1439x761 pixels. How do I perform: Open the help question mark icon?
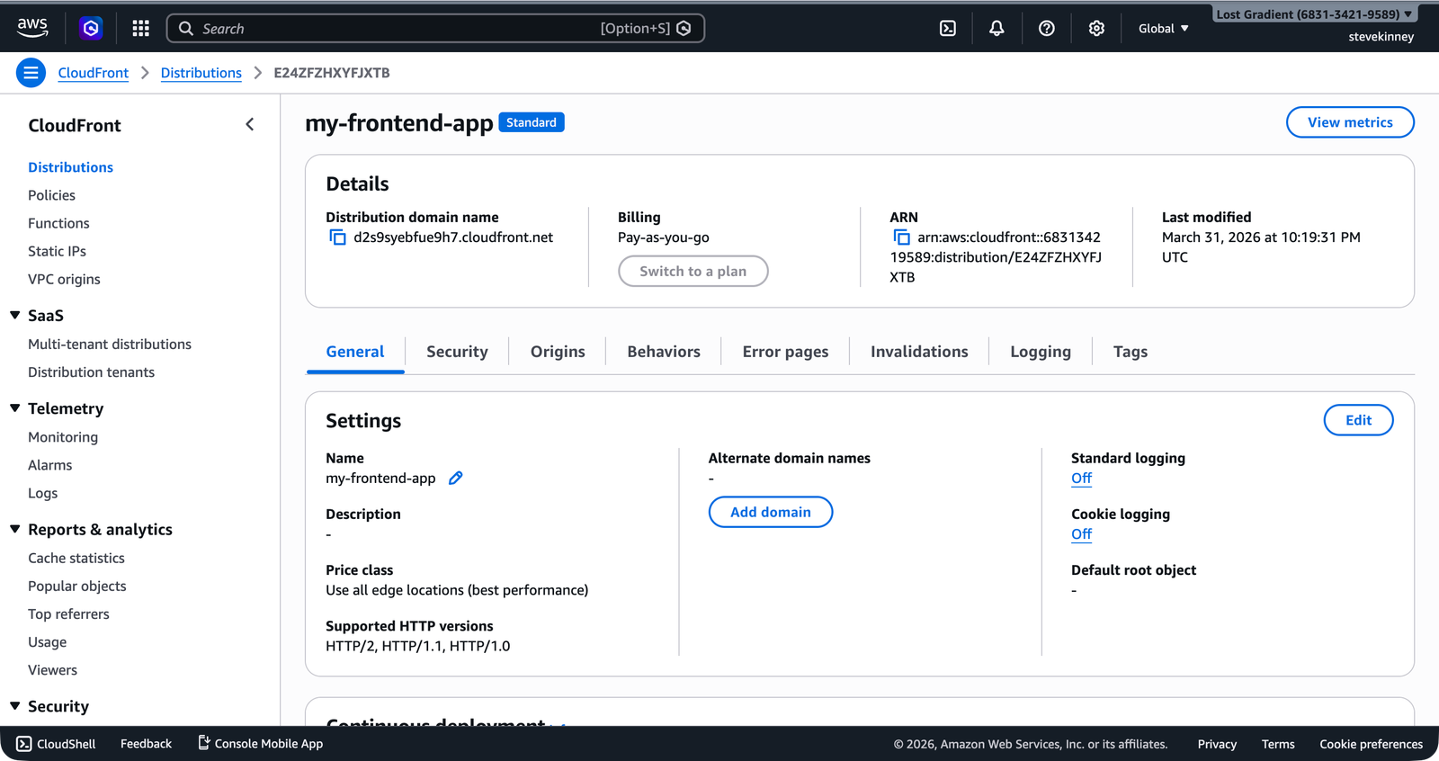coord(1046,29)
